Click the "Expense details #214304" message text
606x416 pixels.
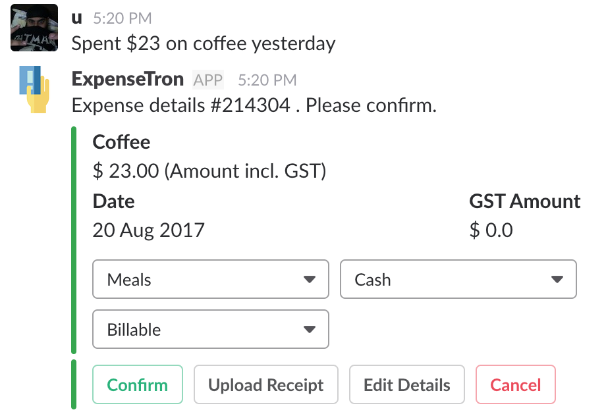254,105
